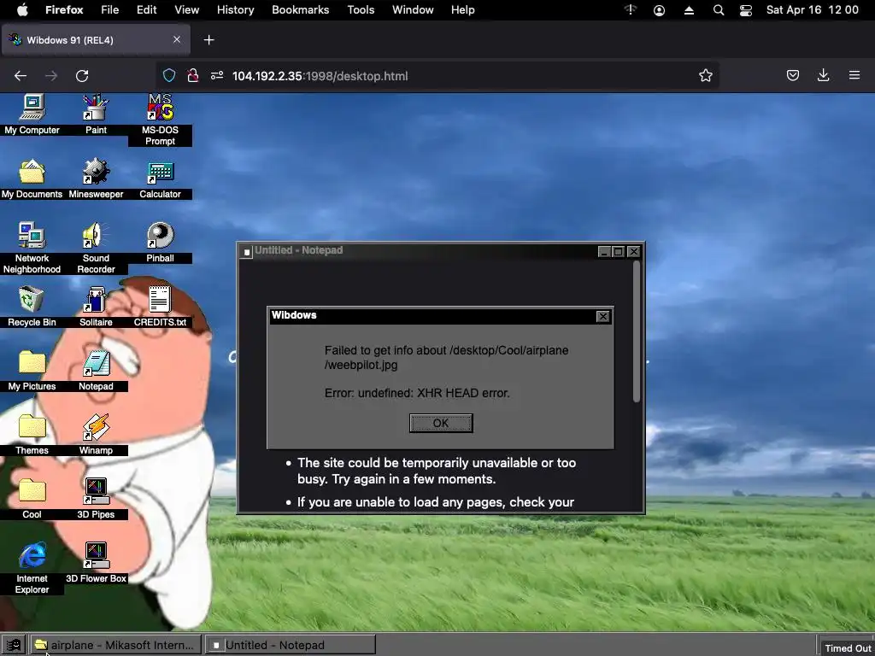Open Firefox downloads panel
The image size is (875, 656).
click(x=823, y=75)
